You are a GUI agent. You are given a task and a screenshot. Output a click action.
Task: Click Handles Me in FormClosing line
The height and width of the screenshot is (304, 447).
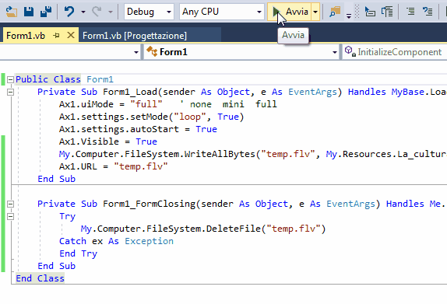[413, 204]
